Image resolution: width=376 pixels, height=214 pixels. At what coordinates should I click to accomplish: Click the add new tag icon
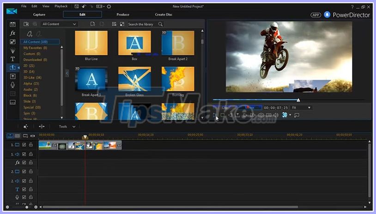click(30, 34)
